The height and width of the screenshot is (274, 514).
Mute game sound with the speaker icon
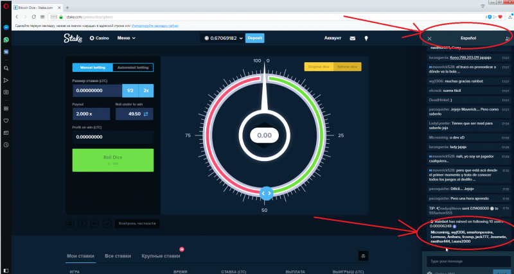pos(94,223)
